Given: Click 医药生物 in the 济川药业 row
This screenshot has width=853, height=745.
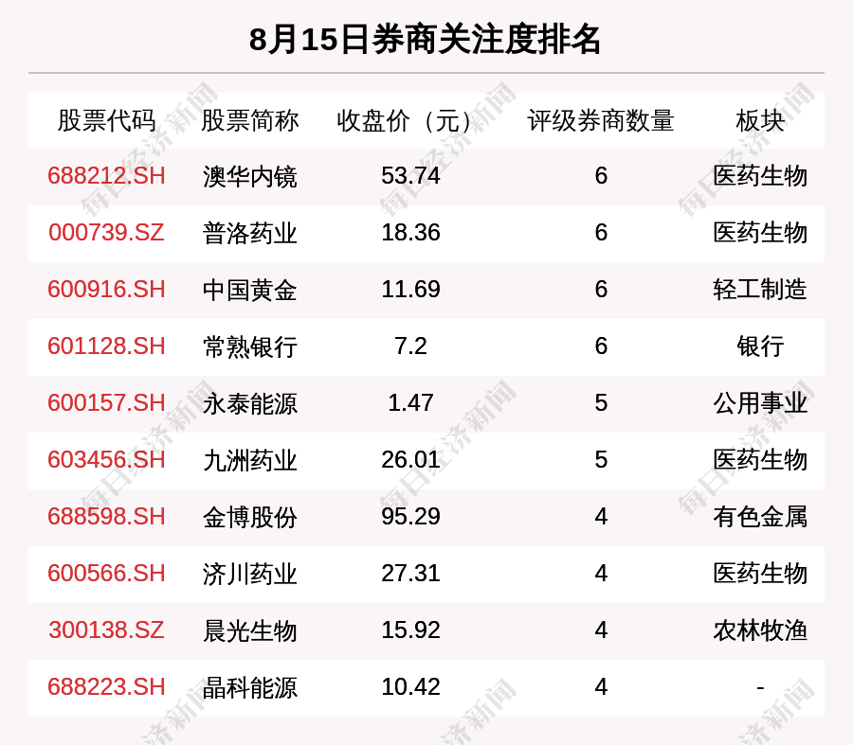Looking at the screenshot, I should click(x=760, y=574).
